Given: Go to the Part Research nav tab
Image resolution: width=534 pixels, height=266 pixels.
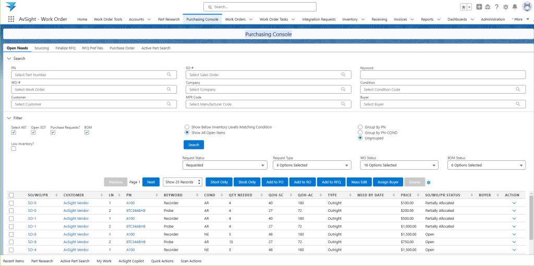Looking at the screenshot, I should (x=168, y=19).
